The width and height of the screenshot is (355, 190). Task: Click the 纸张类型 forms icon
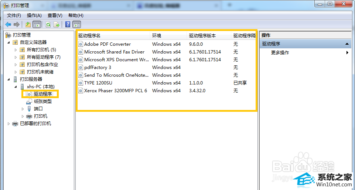pyautogui.click(x=29, y=101)
